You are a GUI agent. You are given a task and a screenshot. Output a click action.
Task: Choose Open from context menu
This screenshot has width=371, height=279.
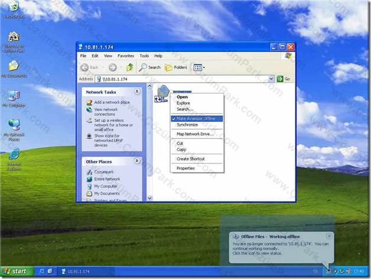point(197,97)
